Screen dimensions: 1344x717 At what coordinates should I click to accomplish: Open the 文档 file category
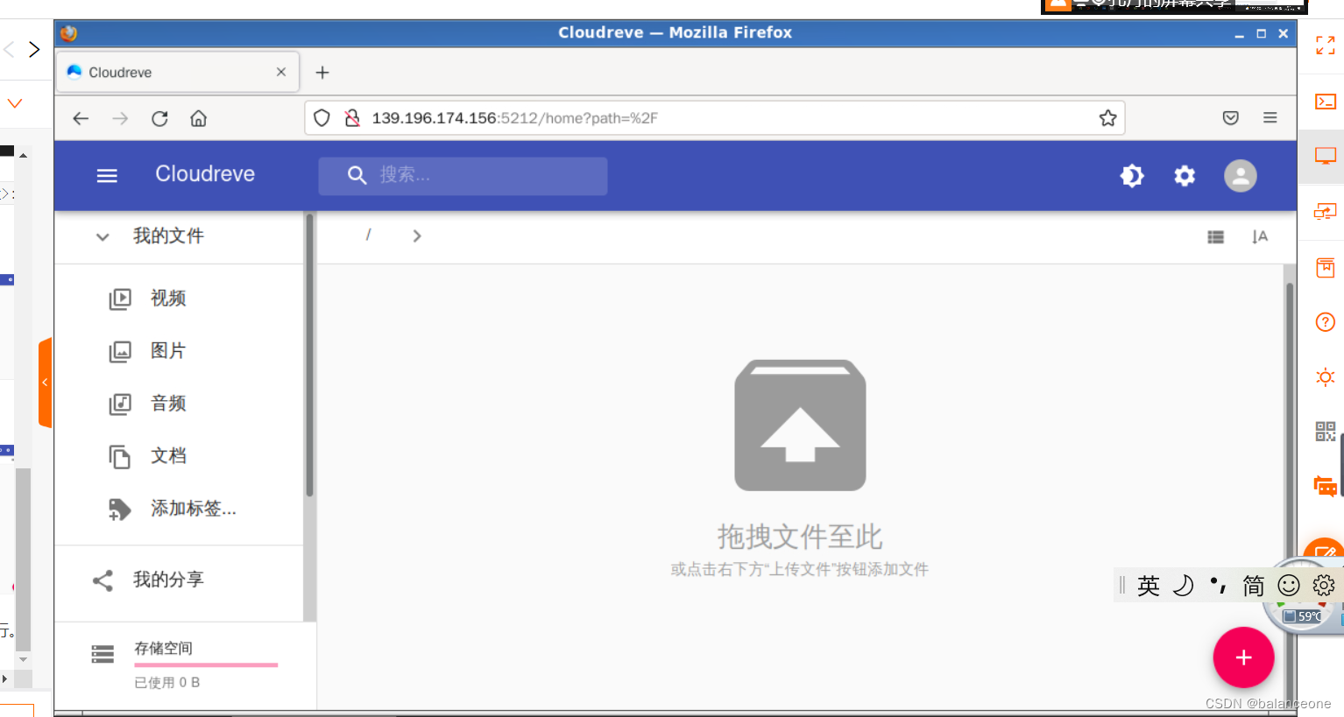click(x=168, y=455)
